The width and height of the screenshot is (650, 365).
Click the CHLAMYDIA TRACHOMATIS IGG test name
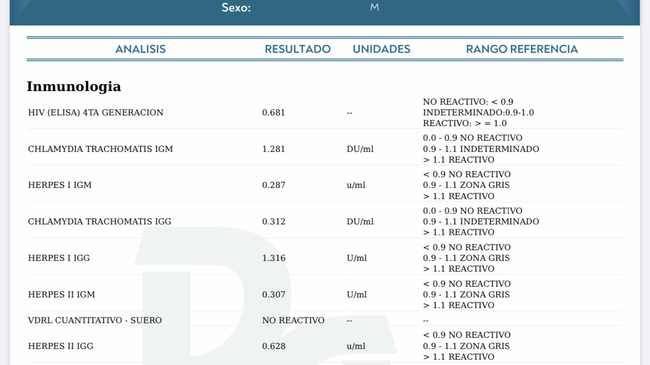click(99, 221)
